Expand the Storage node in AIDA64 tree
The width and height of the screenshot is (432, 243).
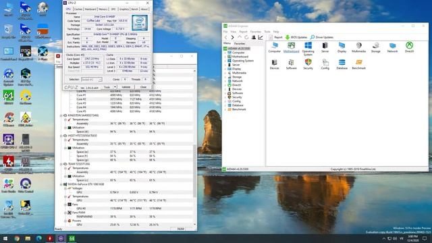[x=225, y=77]
